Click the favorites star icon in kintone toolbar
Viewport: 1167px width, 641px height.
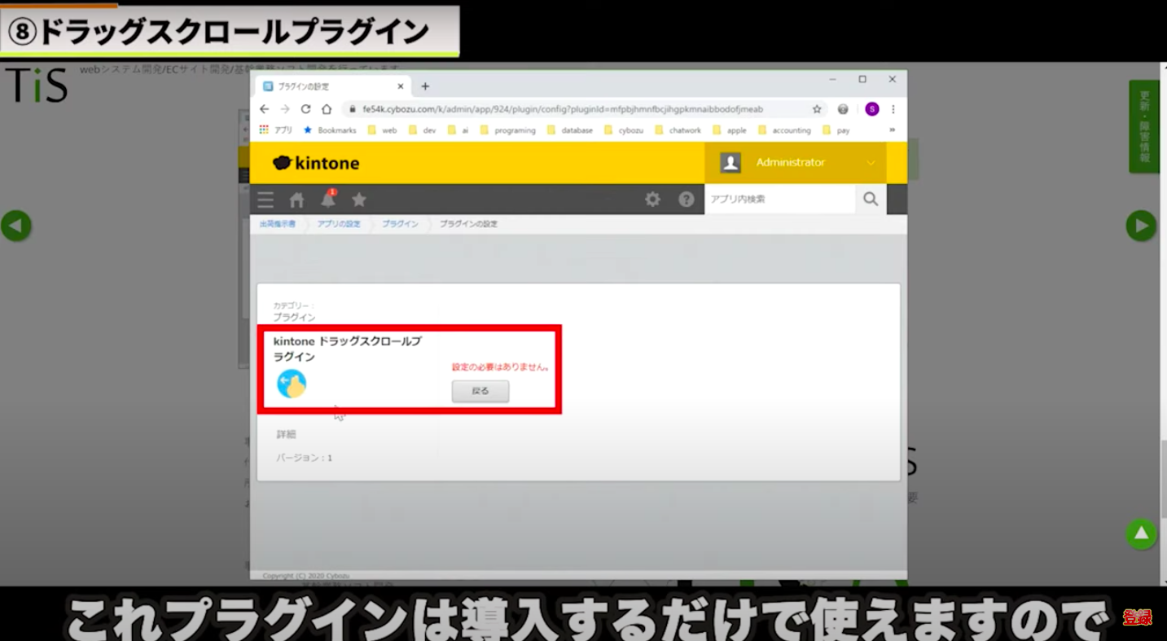(x=359, y=200)
